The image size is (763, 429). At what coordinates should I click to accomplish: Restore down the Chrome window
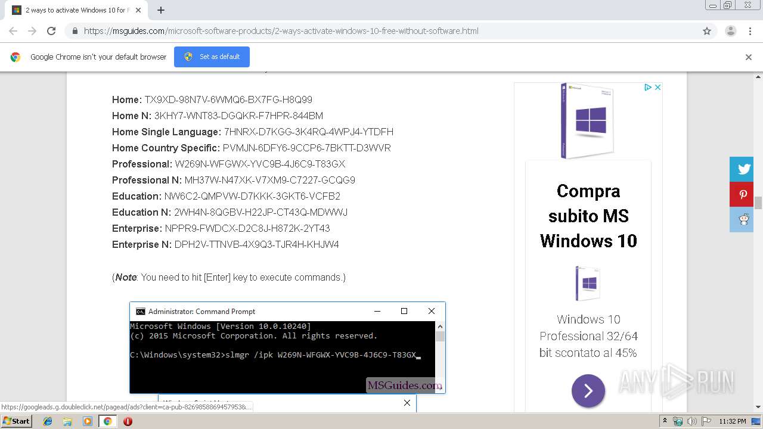click(x=728, y=5)
